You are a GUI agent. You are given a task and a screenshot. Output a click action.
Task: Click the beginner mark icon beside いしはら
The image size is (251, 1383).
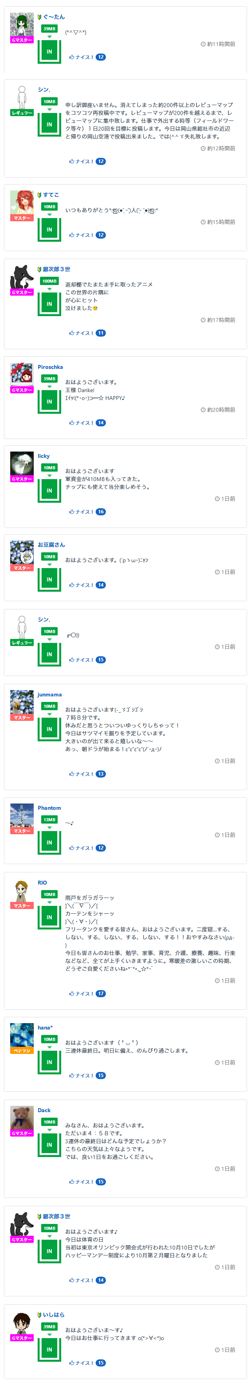40,1315
